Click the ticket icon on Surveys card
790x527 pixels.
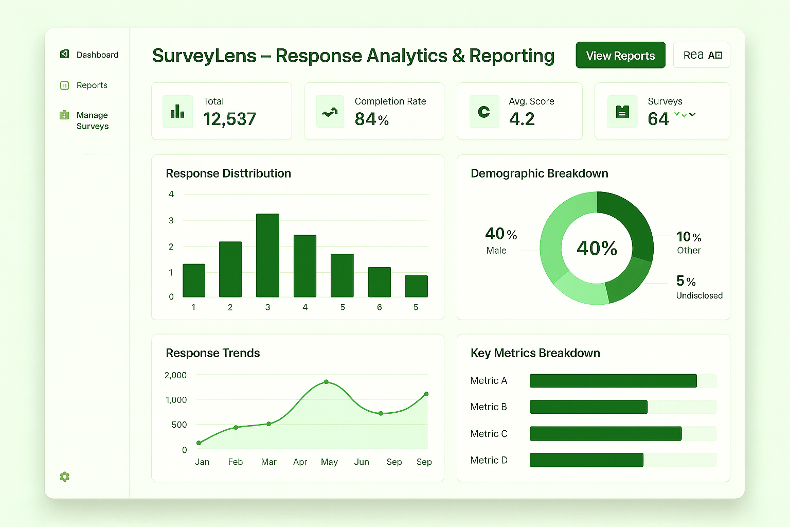pos(622,111)
